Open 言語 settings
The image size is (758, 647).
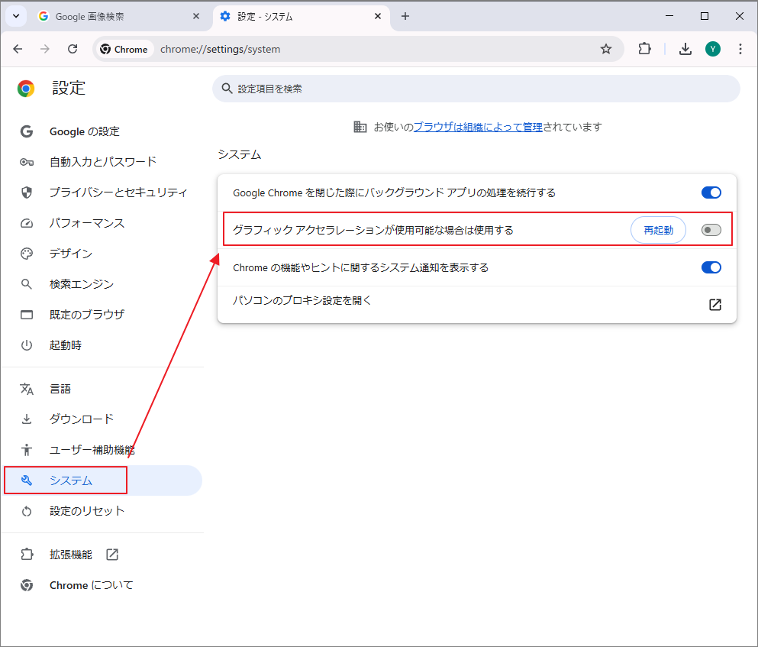[x=102, y=389]
